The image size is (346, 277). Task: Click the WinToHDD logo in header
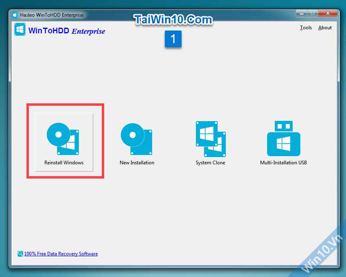pos(20,29)
